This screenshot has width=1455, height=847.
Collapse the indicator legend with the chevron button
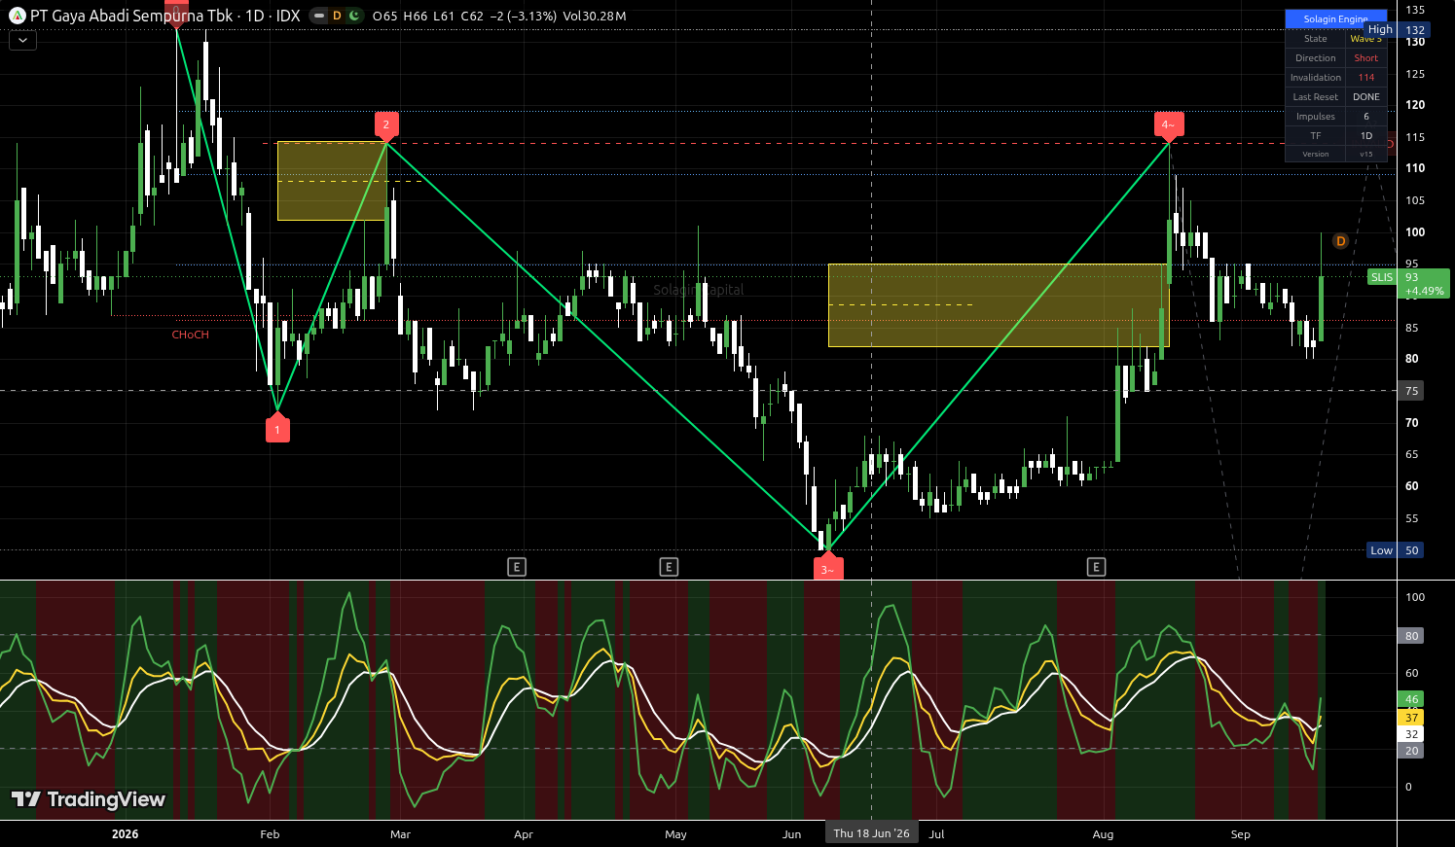pyautogui.click(x=22, y=41)
